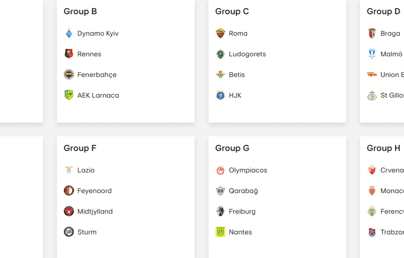Click the AEK Larnaca crest icon
The height and width of the screenshot is (258, 404).
[69, 95]
